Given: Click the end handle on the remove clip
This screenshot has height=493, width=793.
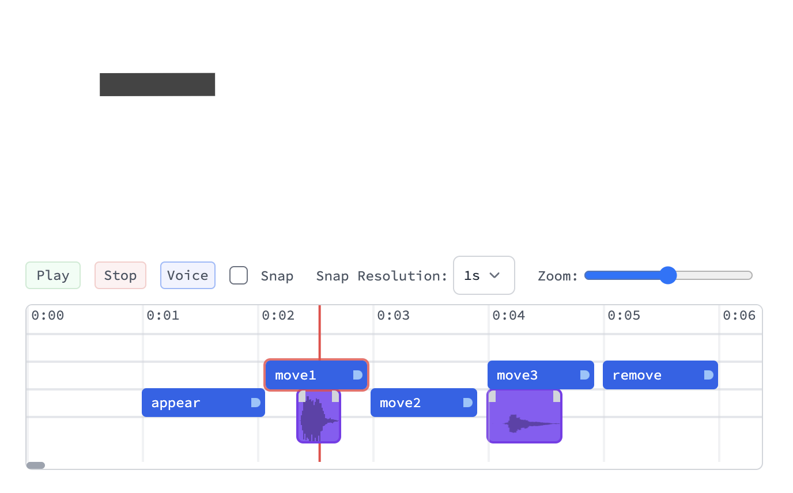Looking at the screenshot, I should point(709,375).
